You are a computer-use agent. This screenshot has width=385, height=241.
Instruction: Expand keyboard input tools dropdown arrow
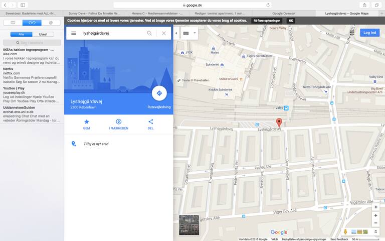click(x=195, y=33)
